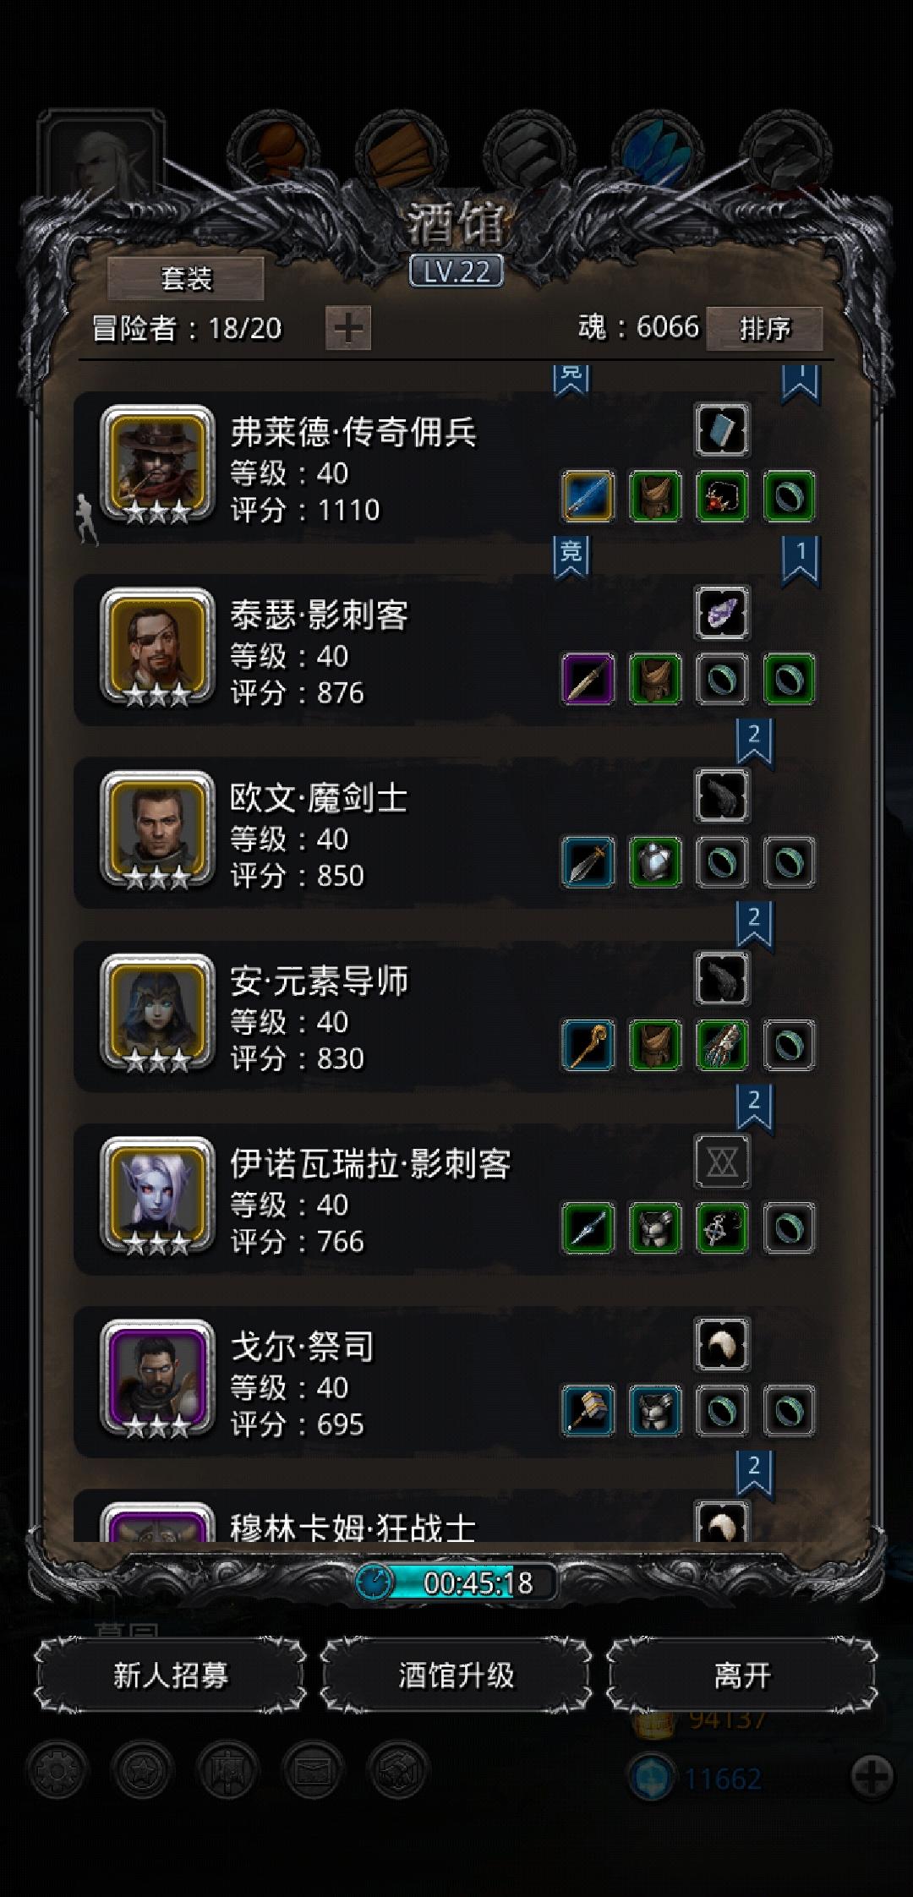Select 弗莱德·传奇佣兵 portrait thumbnail

156,464
